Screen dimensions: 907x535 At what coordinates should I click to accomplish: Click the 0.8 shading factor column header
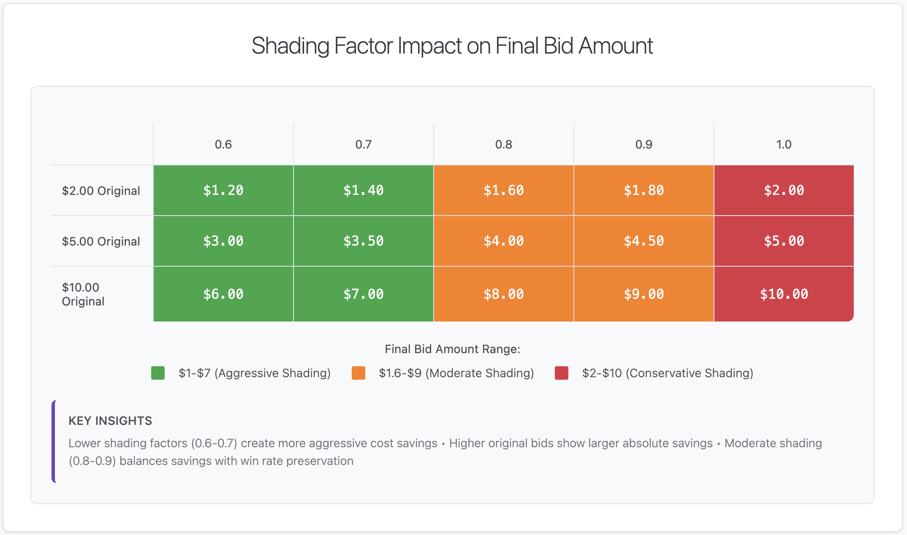click(504, 145)
